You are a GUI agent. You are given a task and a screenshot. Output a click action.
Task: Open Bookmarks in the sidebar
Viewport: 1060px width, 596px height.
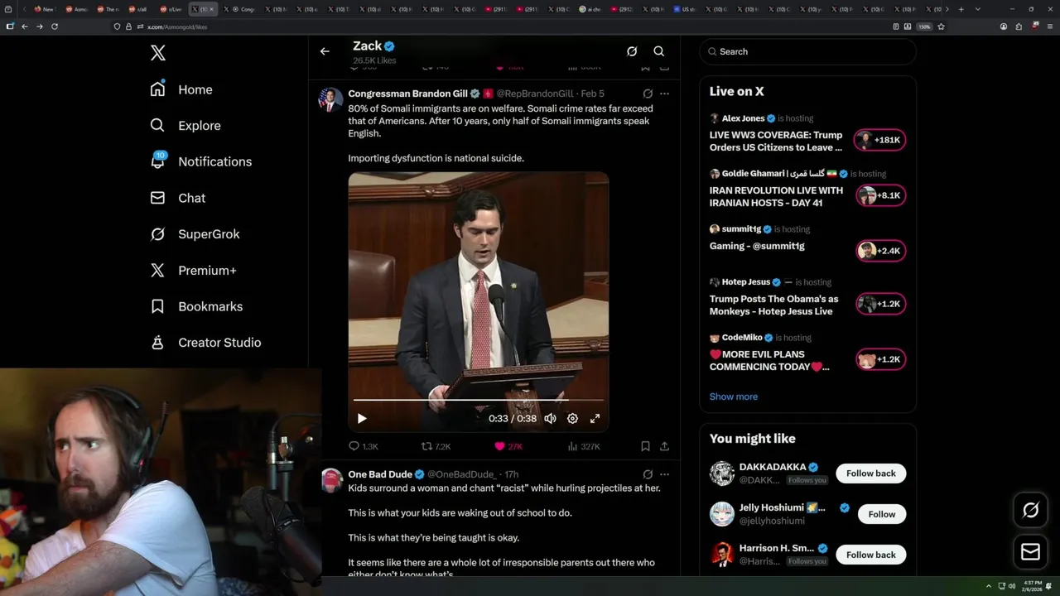196,306
